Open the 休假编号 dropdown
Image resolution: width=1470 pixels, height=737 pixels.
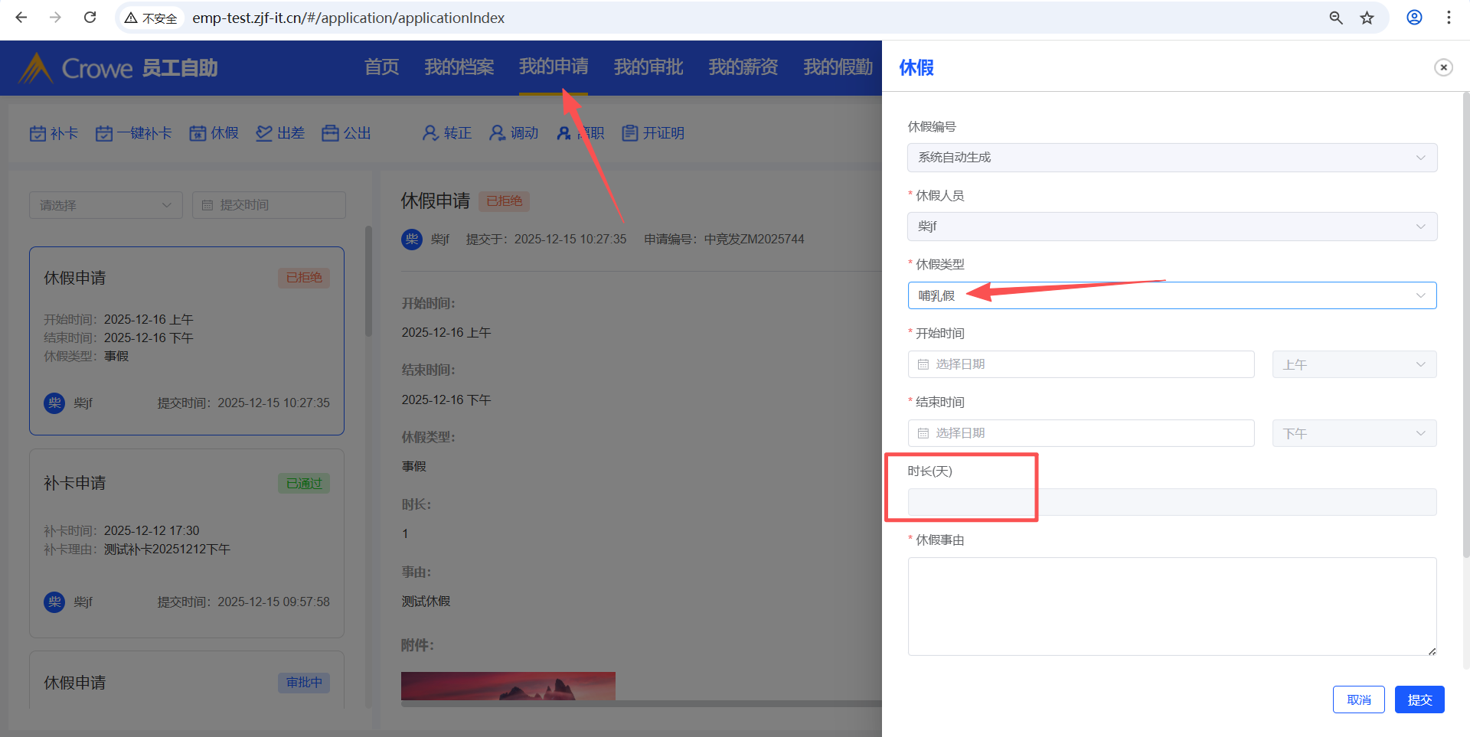tap(1172, 158)
